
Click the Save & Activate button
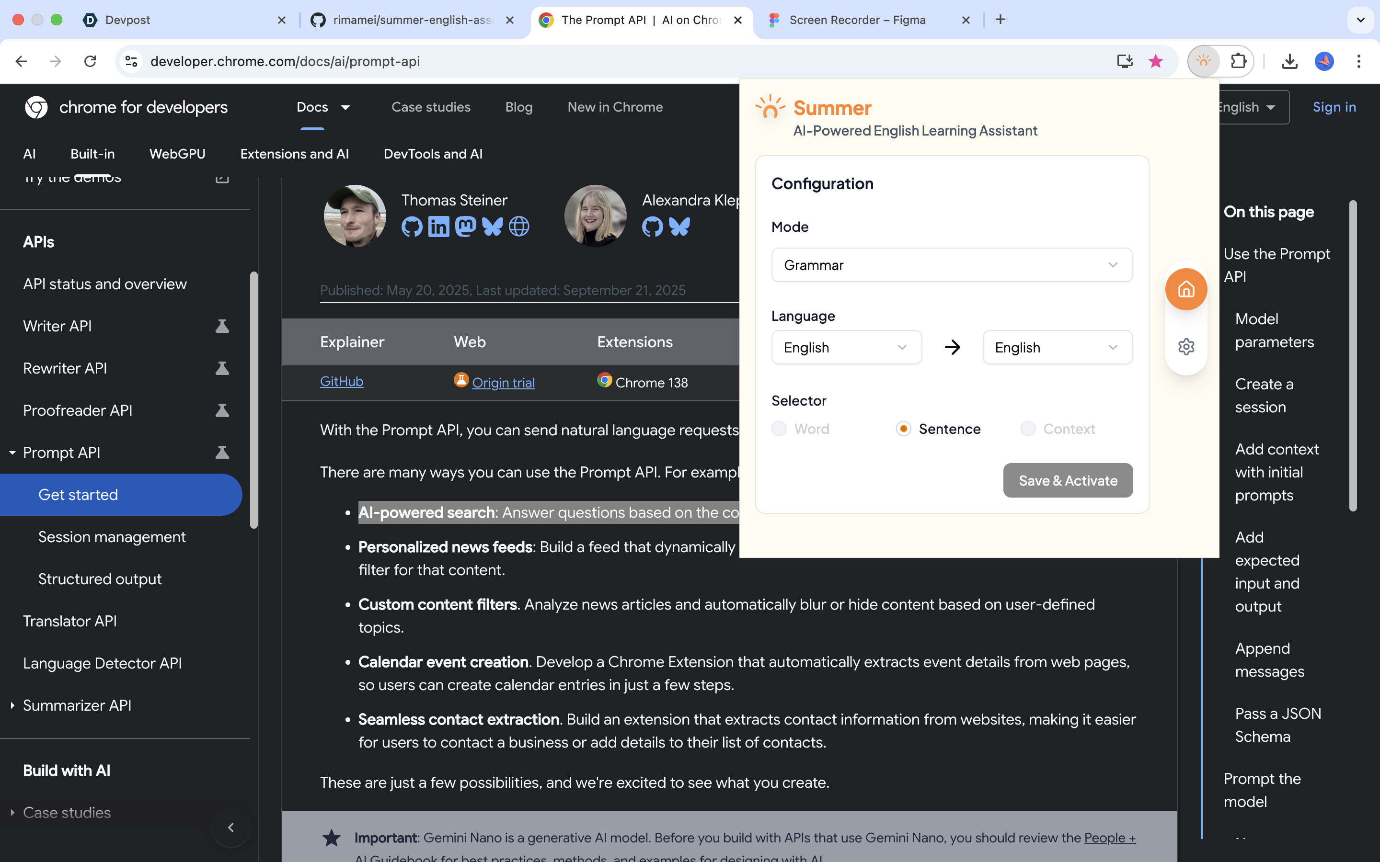tap(1068, 481)
